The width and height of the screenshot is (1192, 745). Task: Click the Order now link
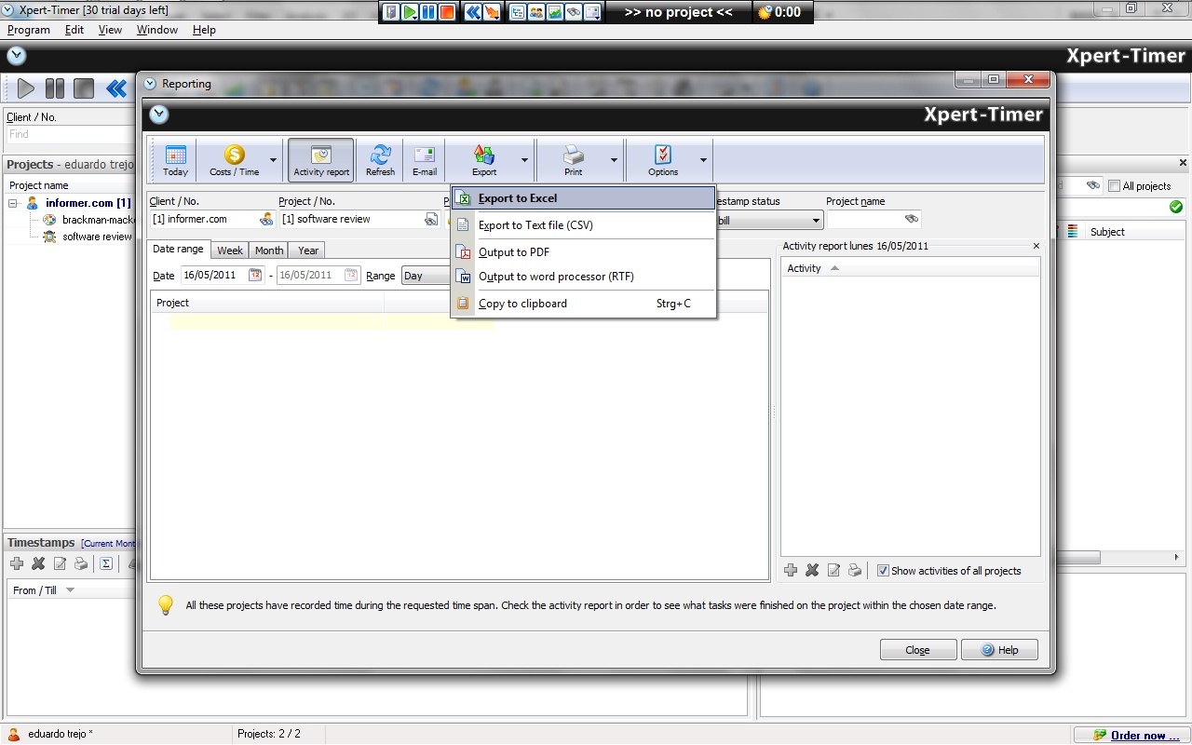point(1145,736)
